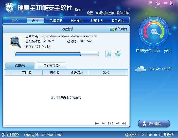Select the 病毒(0) results tab
The image size is (178, 138).
[20, 66]
